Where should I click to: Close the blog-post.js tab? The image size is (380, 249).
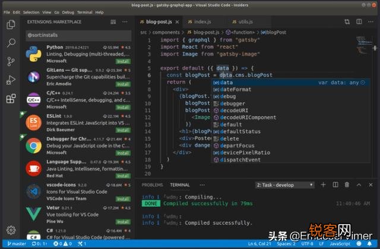point(177,22)
